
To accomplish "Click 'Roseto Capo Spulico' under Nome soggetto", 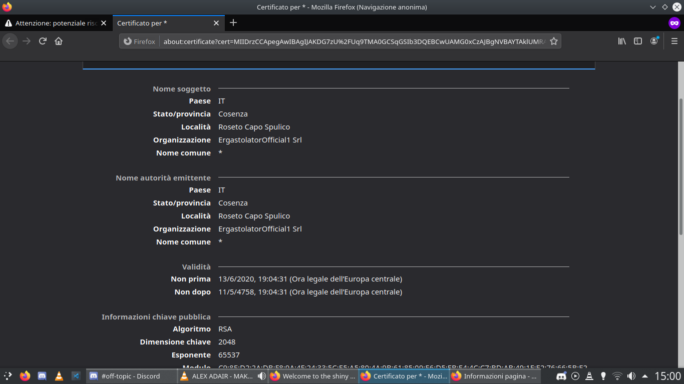I will (x=254, y=127).
